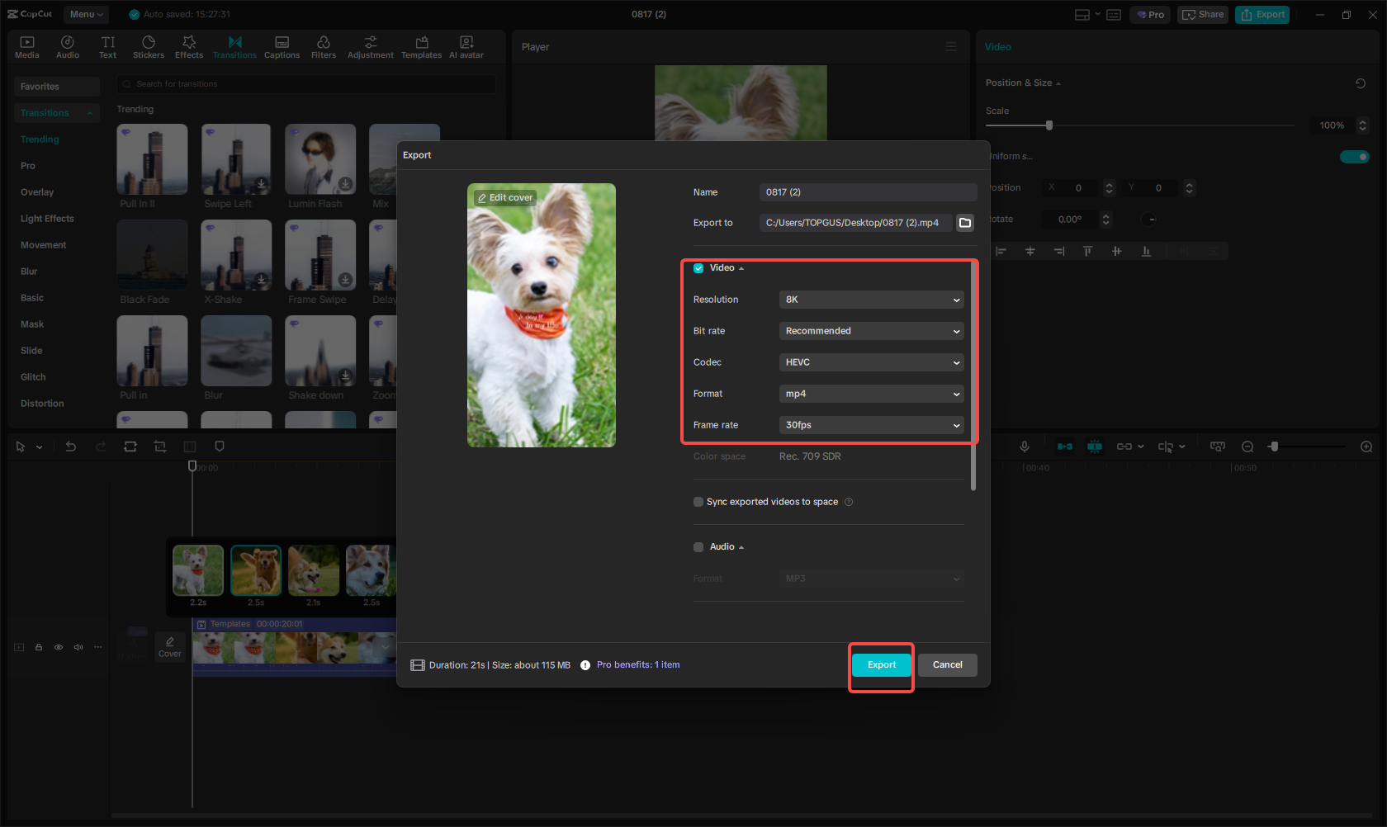Select the Audio tool
Viewport: 1387px width, 827px height.
pyautogui.click(x=67, y=46)
